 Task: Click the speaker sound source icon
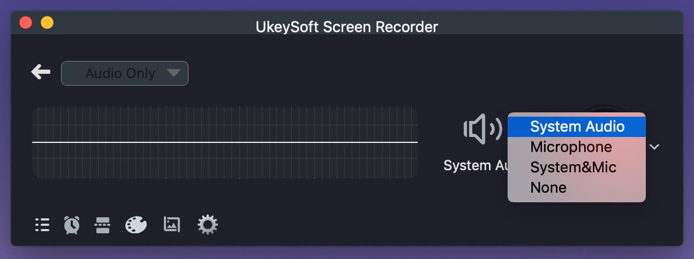point(482,129)
